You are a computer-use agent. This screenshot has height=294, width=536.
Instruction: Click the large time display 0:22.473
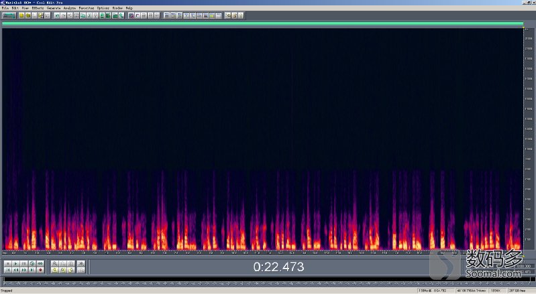pos(278,267)
